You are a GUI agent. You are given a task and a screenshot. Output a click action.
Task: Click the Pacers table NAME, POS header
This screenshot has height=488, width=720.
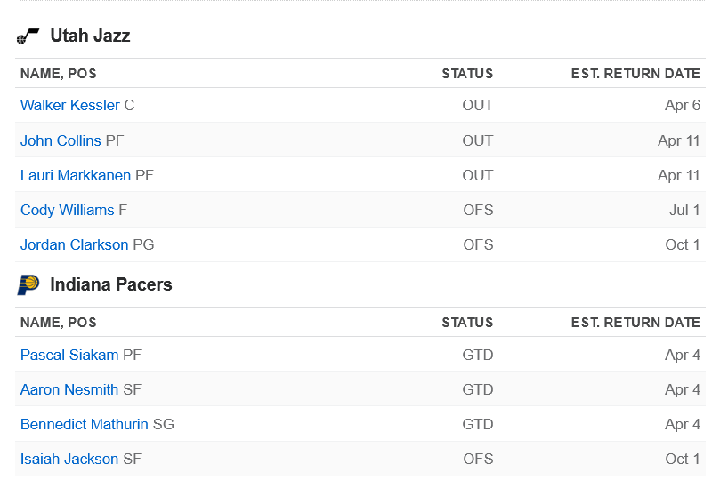[59, 323]
